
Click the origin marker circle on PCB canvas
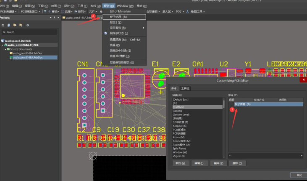coord(93,156)
